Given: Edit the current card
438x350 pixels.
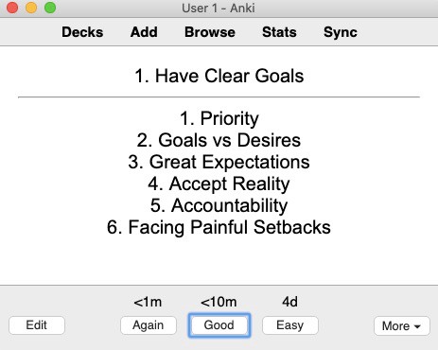Looking at the screenshot, I should click(37, 325).
